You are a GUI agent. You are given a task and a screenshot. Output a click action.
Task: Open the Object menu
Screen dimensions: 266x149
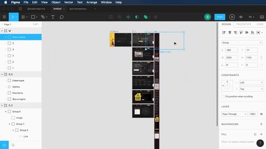56,2
